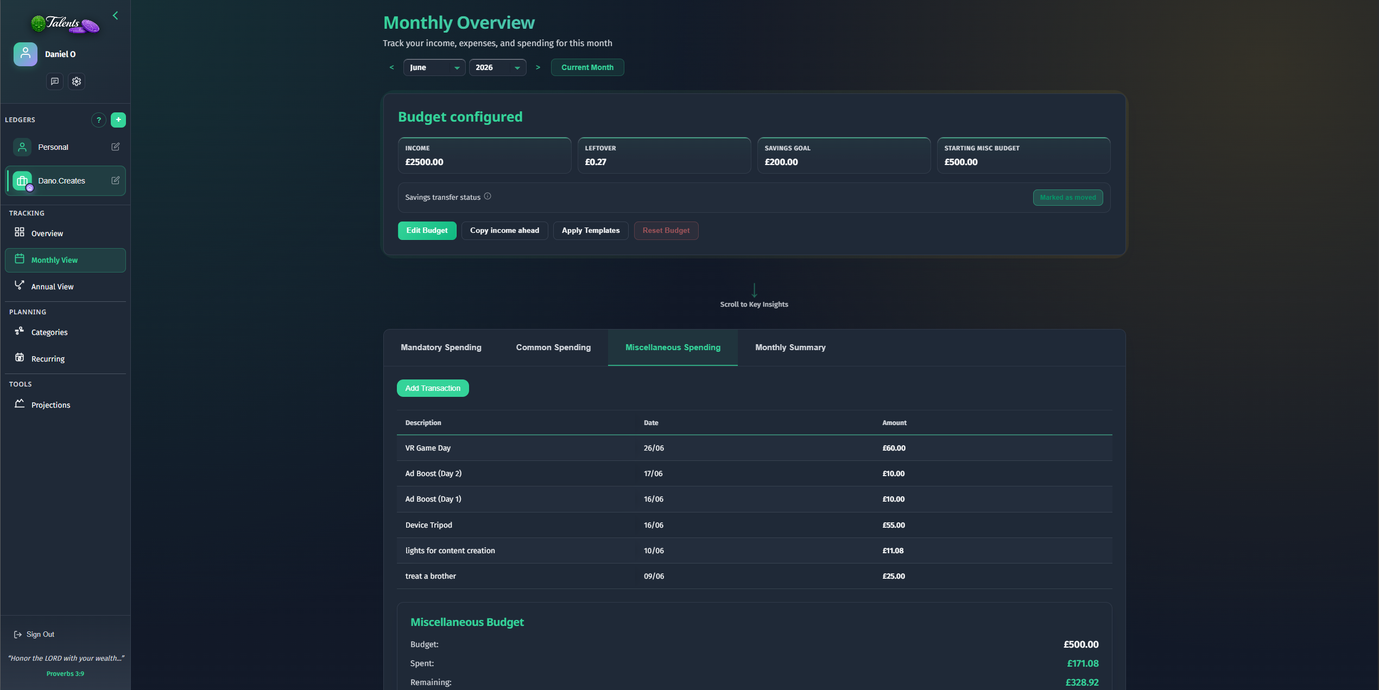The height and width of the screenshot is (690, 1379).
Task: Click the Starting Misc Budget card
Action: (x=1023, y=155)
